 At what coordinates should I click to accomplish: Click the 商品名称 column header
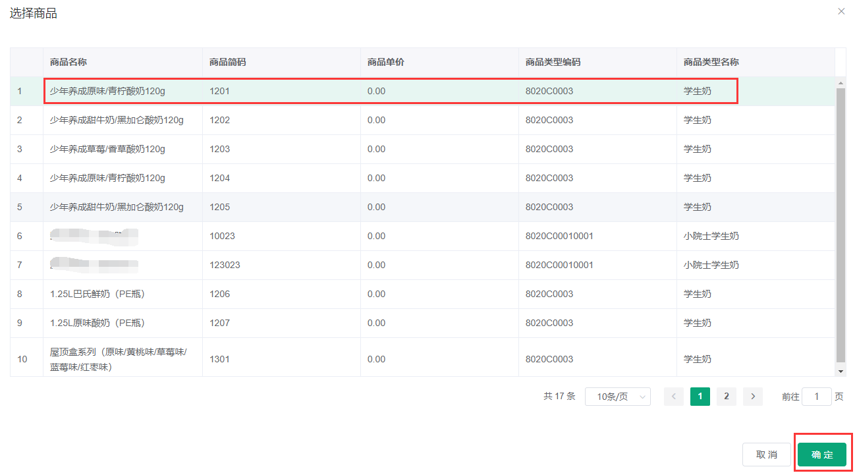coord(69,62)
